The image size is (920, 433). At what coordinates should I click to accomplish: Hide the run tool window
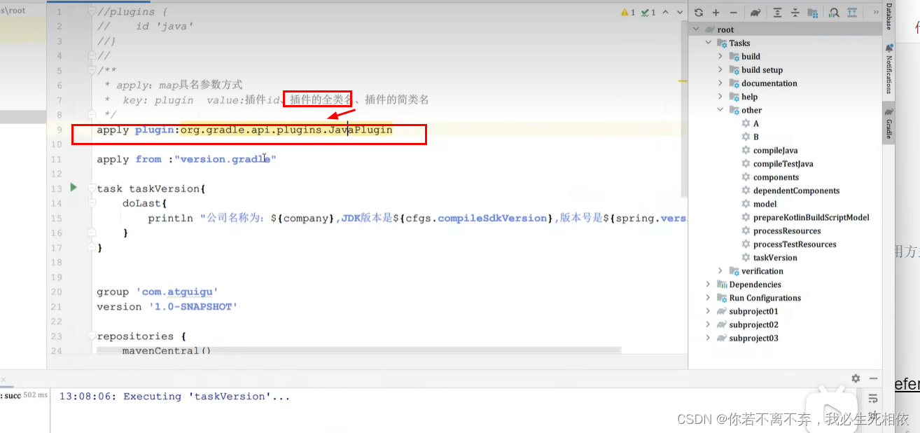click(x=873, y=378)
